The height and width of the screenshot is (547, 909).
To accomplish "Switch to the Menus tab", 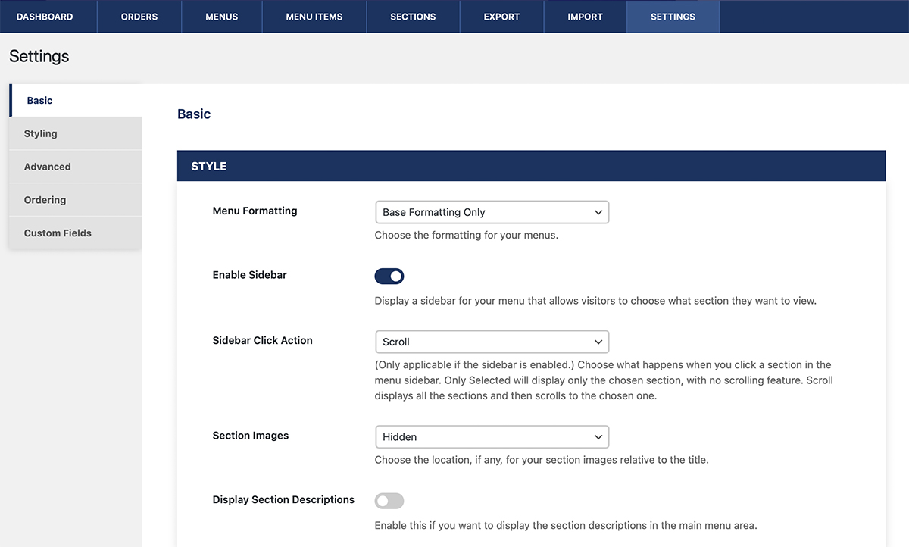I will [222, 17].
